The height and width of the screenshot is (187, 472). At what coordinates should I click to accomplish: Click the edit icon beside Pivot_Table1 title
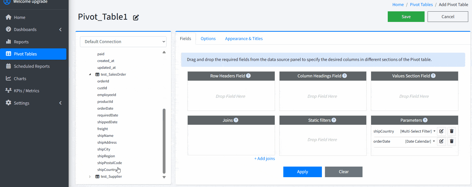pyautogui.click(x=136, y=17)
